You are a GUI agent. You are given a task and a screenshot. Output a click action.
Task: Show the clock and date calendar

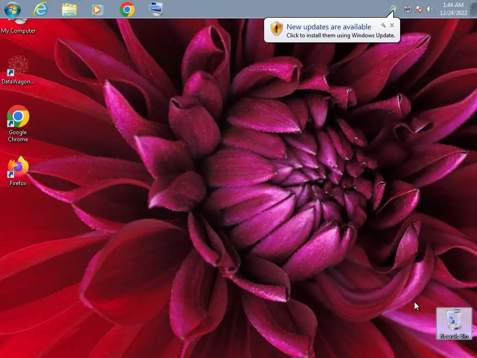[453, 9]
